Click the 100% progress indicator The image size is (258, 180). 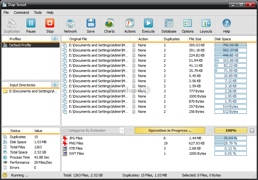point(231,130)
